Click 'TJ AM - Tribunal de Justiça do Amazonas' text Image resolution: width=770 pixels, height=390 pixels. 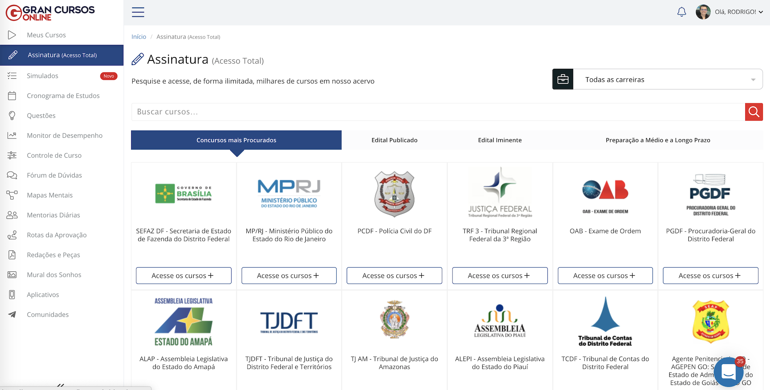pos(394,363)
